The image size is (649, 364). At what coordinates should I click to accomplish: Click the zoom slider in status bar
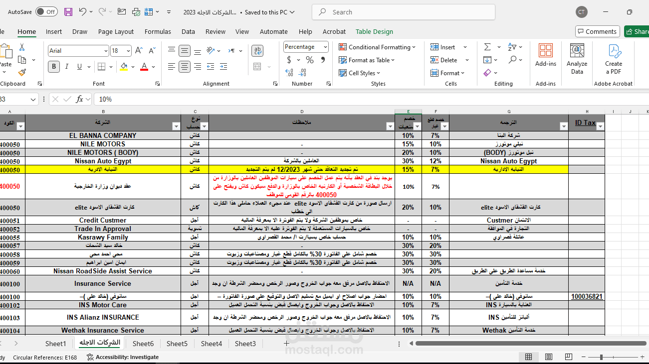click(x=602, y=357)
